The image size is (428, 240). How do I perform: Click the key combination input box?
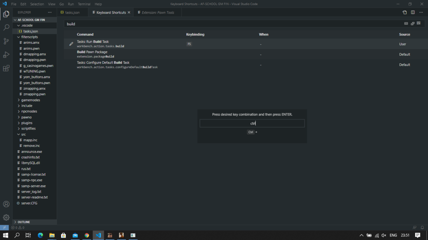click(252, 123)
